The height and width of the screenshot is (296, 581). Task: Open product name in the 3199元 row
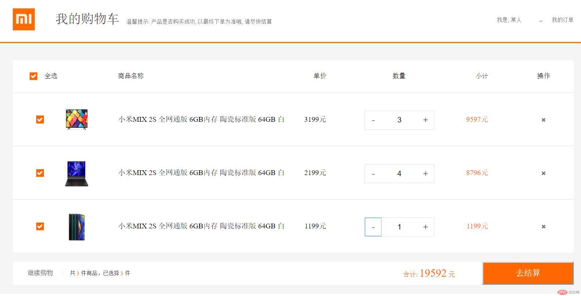[201, 119]
